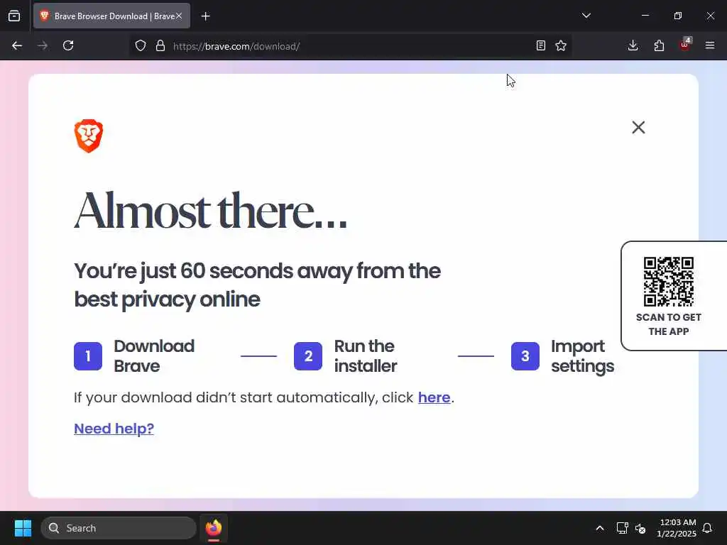Bookmark this page with star icon
The width and height of the screenshot is (727, 545).
[x=561, y=46]
